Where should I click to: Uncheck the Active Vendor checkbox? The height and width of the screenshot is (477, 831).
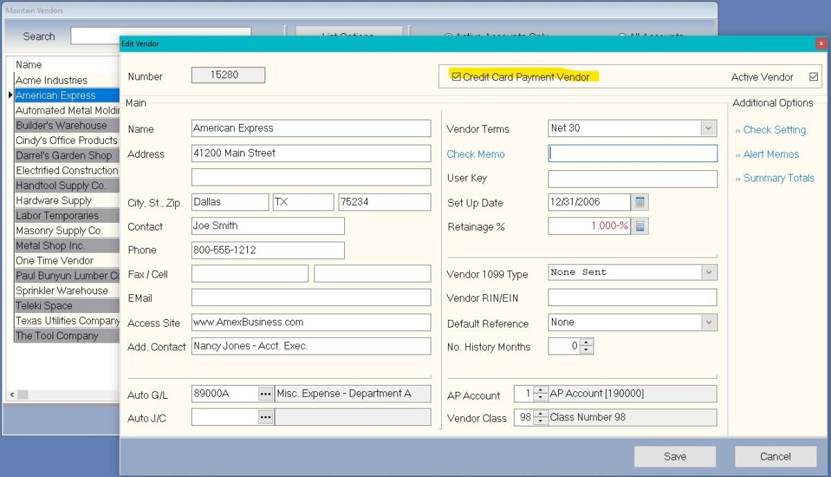tap(814, 78)
